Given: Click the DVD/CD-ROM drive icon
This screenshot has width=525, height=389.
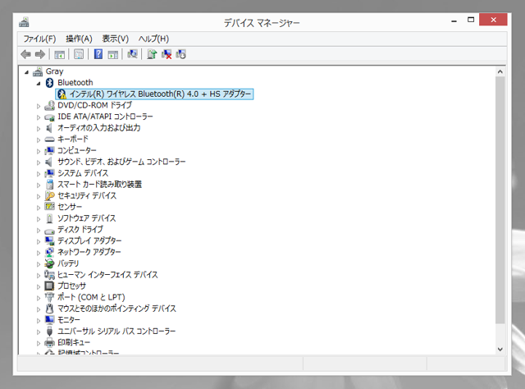Looking at the screenshot, I should point(49,105).
